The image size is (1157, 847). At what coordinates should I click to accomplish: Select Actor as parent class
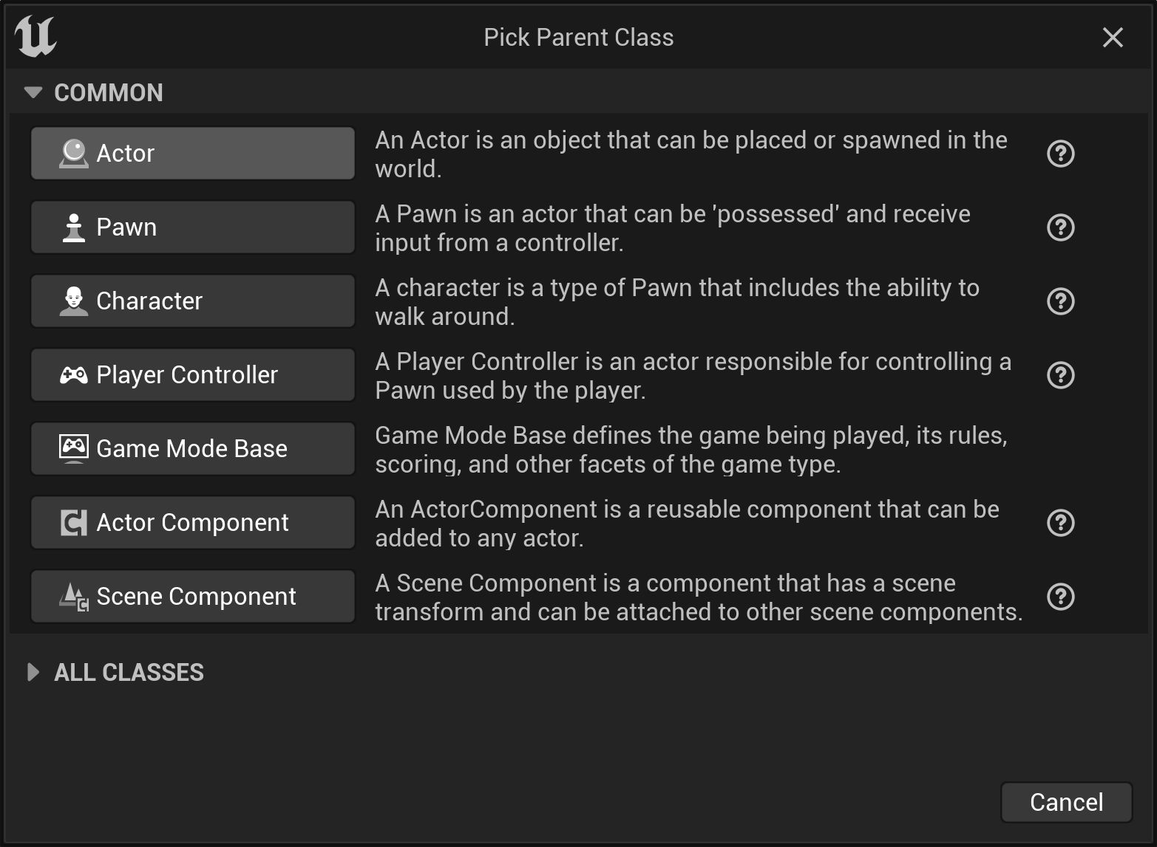[x=192, y=154]
